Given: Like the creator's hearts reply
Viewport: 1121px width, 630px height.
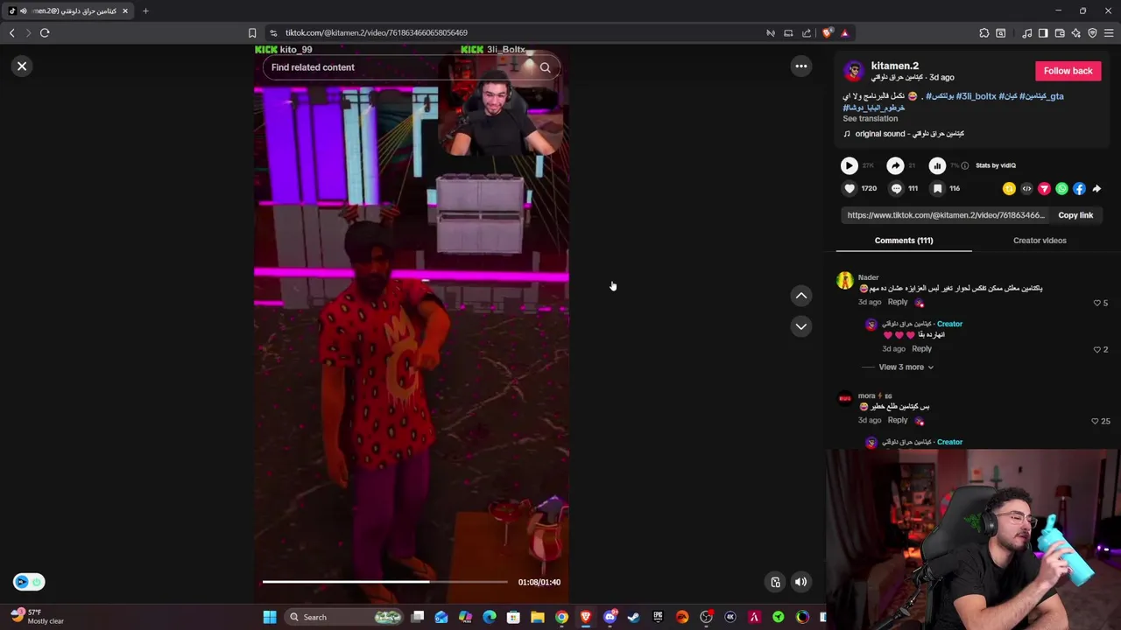Looking at the screenshot, I should click(1097, 349).
